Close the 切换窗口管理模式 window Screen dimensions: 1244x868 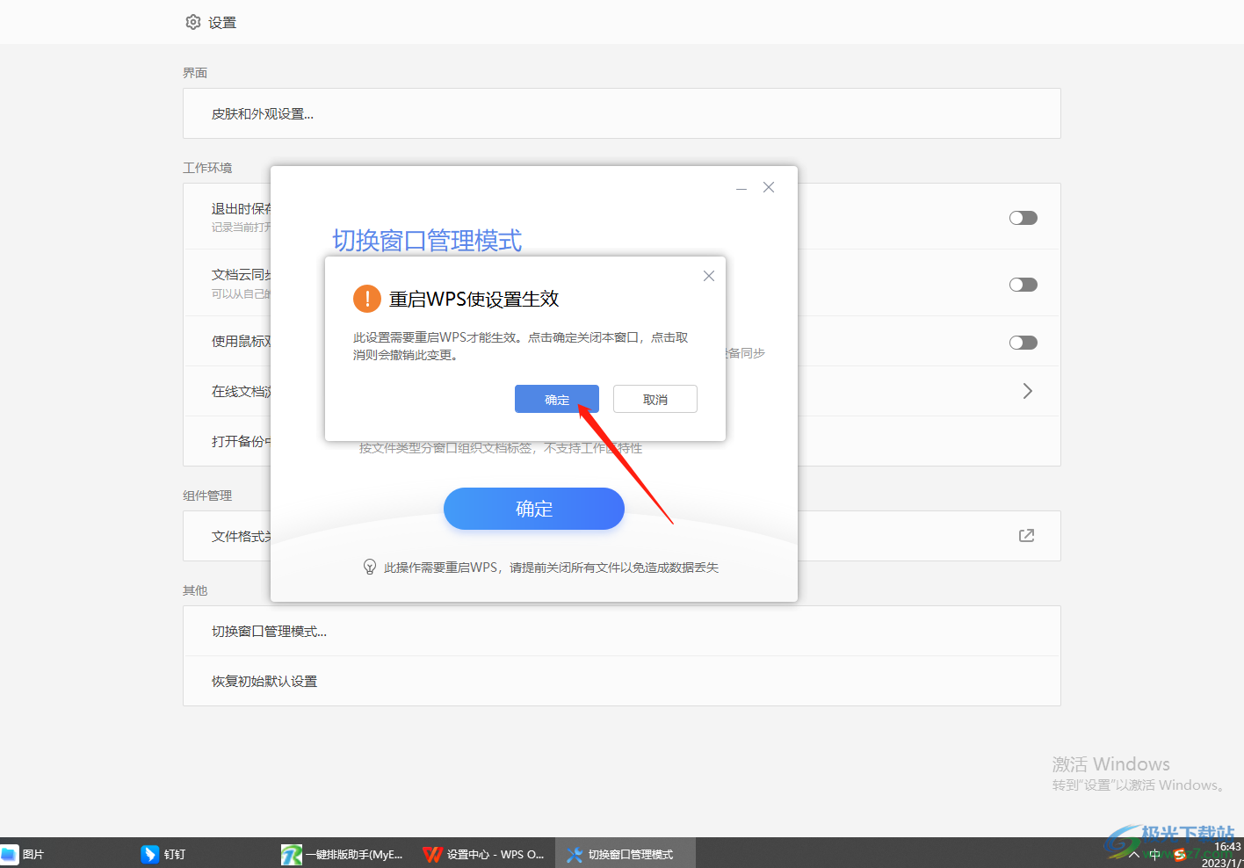point(769,187)
